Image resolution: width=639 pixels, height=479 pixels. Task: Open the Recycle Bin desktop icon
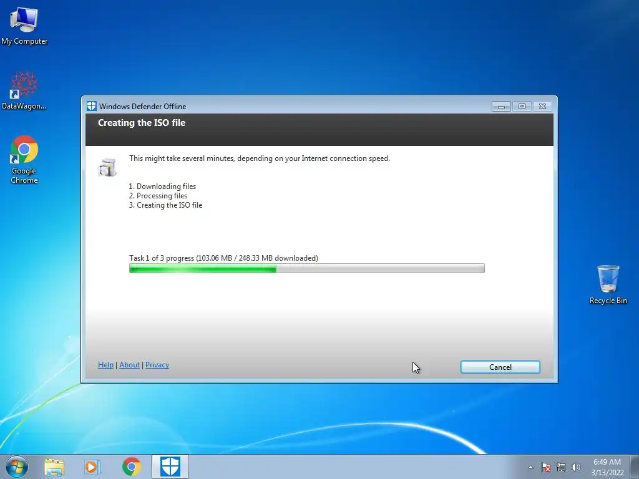pyautogui.click(x=608, y=284)
